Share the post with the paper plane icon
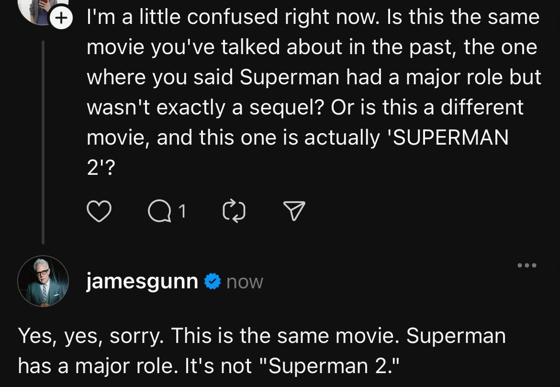This screenshot has height=387, width=560. click(294, 211)
